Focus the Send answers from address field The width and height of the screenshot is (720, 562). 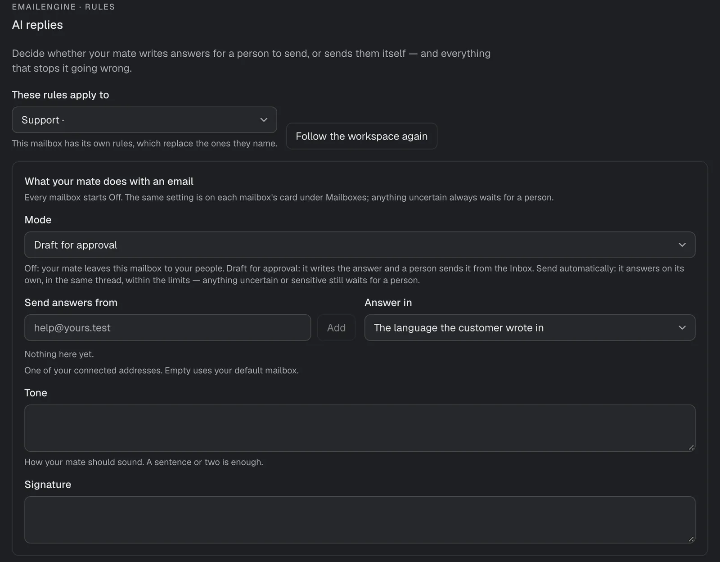point(168,327)
